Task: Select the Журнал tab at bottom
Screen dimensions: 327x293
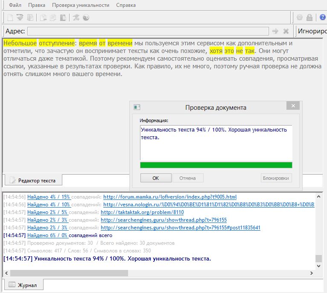Action: (x=24, y=285)
